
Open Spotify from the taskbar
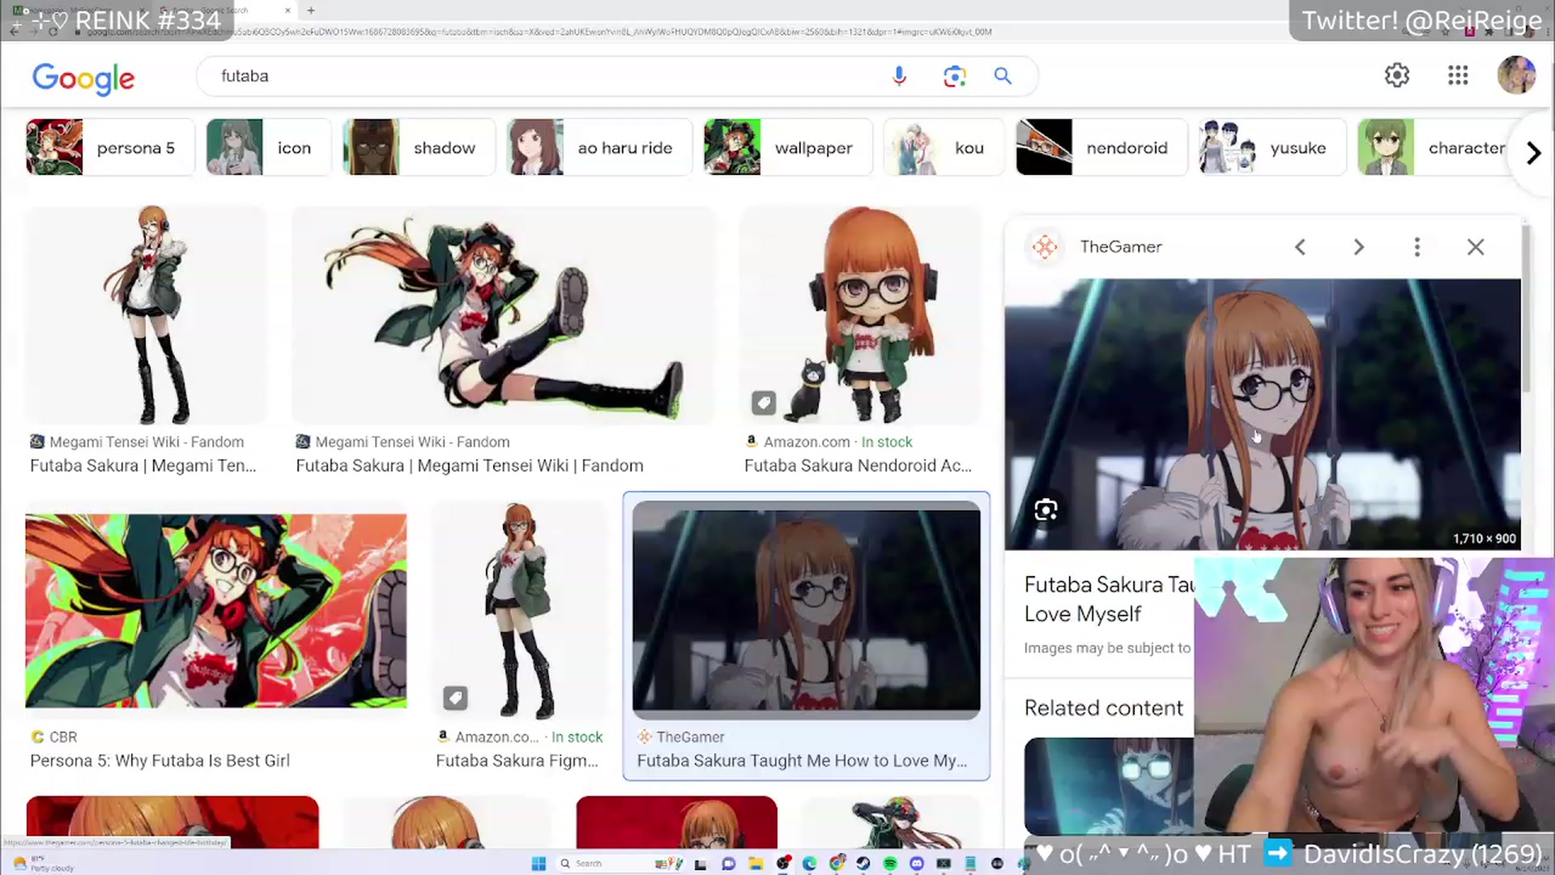point(890,864)
